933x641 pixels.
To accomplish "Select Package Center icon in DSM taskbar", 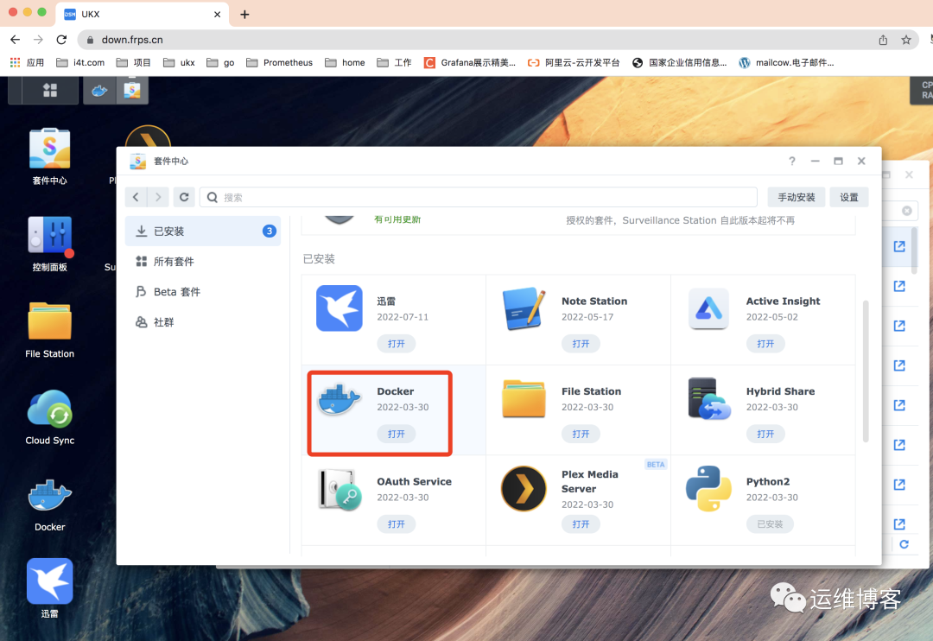I will tap(132, 91).
